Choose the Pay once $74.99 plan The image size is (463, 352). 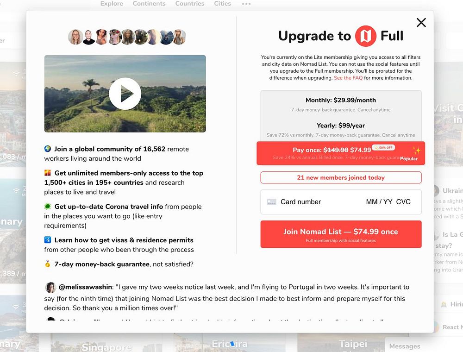[x=341, y=153]
